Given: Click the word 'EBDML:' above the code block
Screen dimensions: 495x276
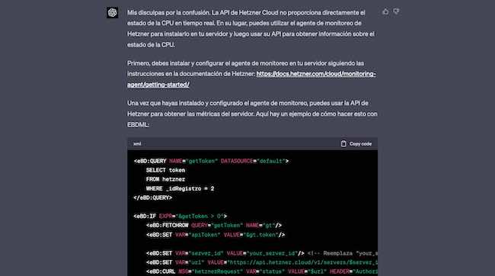Looking at the screenshot, I should (x=138, y=124).
